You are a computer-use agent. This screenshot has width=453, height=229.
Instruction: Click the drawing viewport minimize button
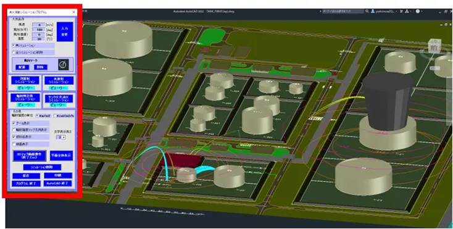[441, 25]
